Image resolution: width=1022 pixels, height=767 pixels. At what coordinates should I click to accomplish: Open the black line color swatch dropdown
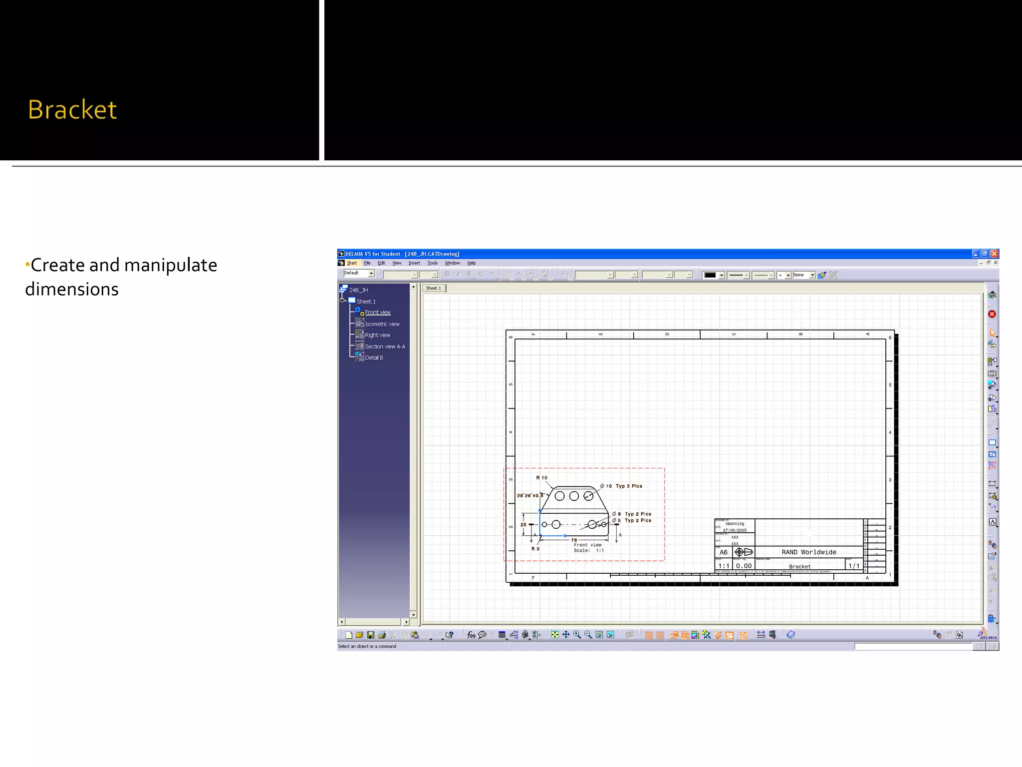[722, 275]
